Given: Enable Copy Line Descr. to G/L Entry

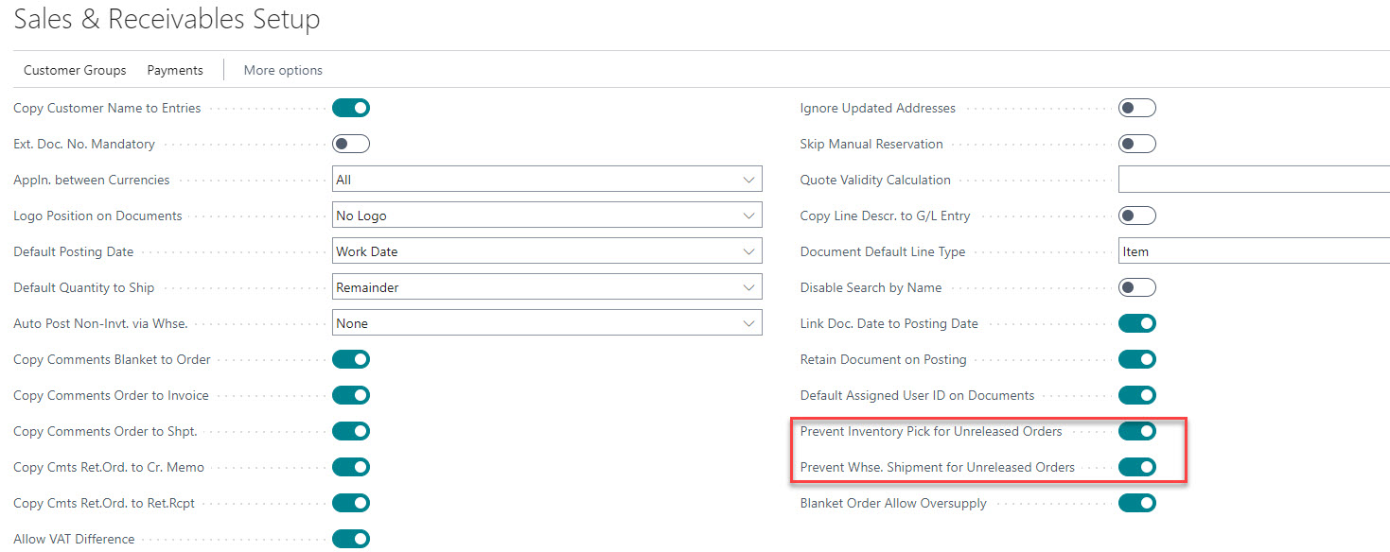Looking at the screenshot, I should click(1136, 216).
